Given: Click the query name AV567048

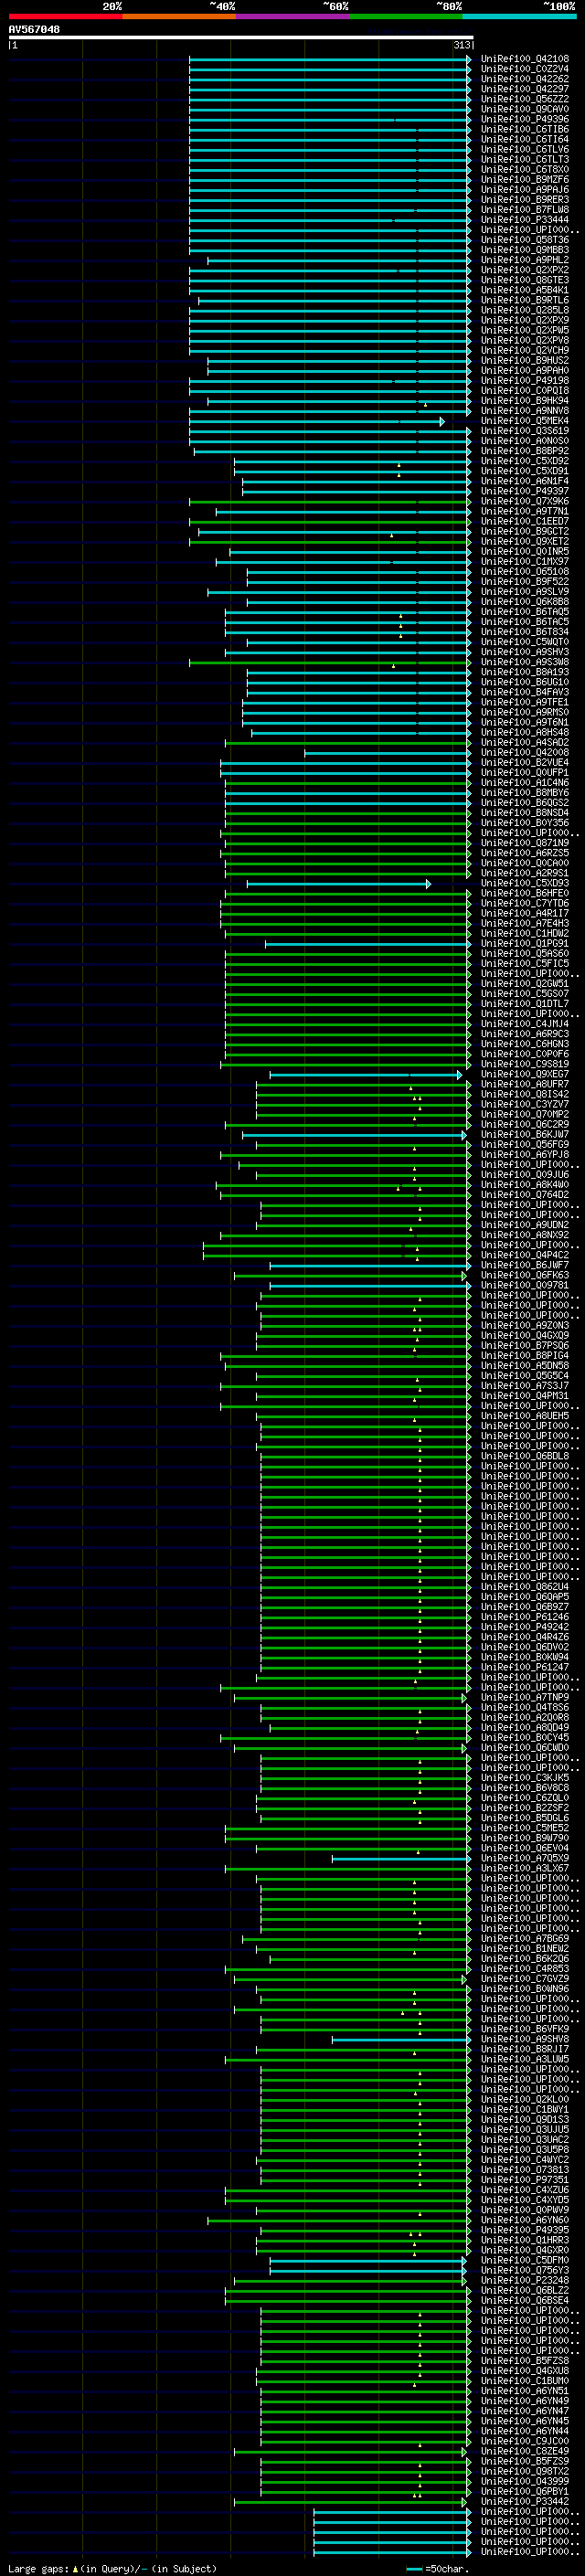Looking at the screenshot, I should (34, 29).
